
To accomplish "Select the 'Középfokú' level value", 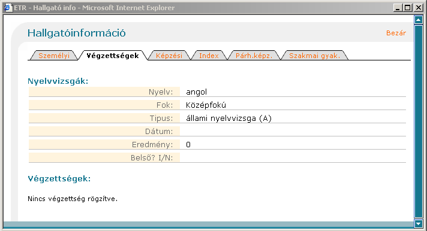I will coord(206,105).
